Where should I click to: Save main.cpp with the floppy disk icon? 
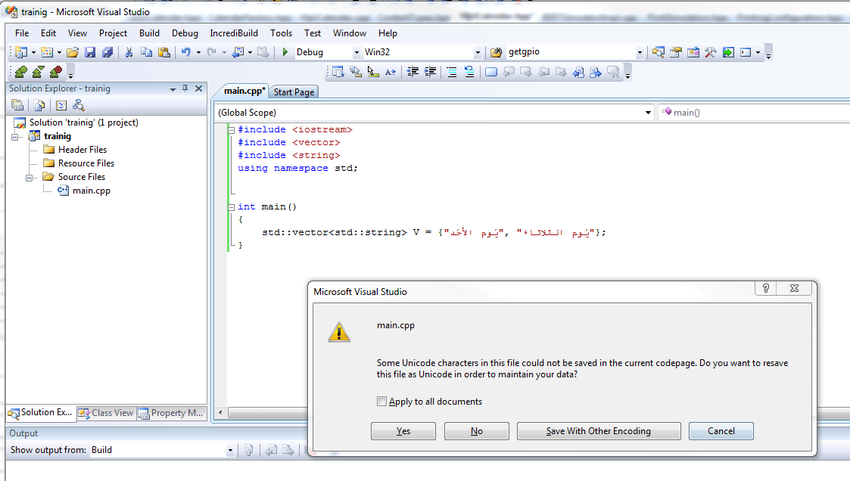(91, 52)
